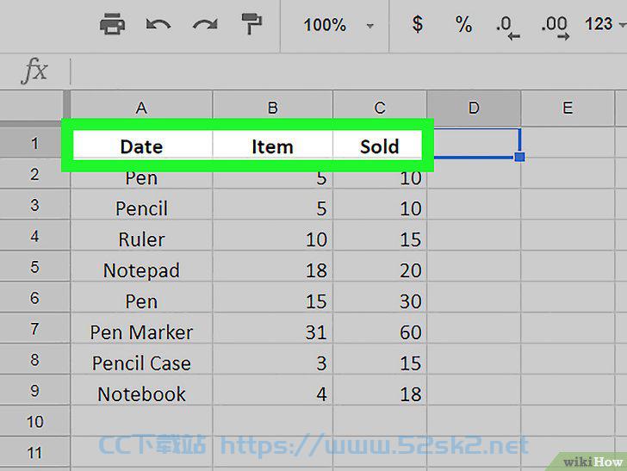Select row 5 header
The image size is (627, 471).
(34, 267)
